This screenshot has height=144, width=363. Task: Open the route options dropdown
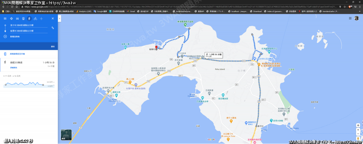(52, 46)
